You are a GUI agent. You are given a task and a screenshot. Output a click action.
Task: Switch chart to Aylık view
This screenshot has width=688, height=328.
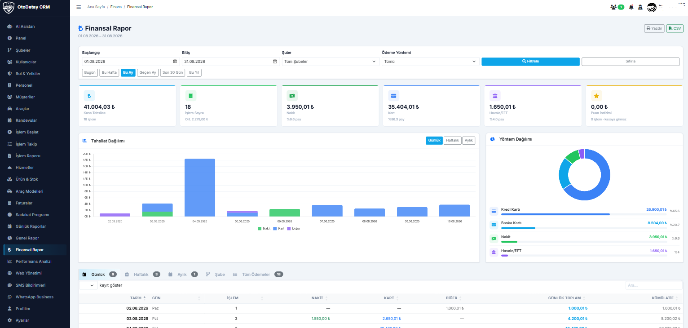click(x=468, y=141)
